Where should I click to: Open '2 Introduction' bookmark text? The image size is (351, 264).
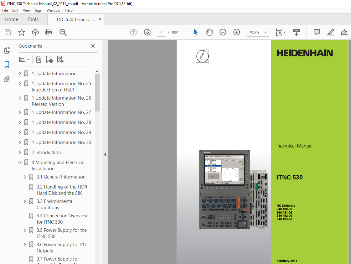[46, 153]
